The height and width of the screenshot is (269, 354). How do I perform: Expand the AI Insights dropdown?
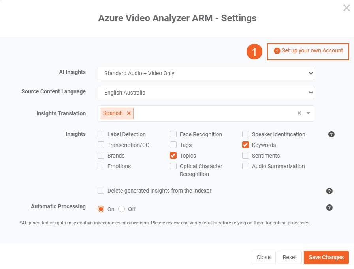coord(206,73)
